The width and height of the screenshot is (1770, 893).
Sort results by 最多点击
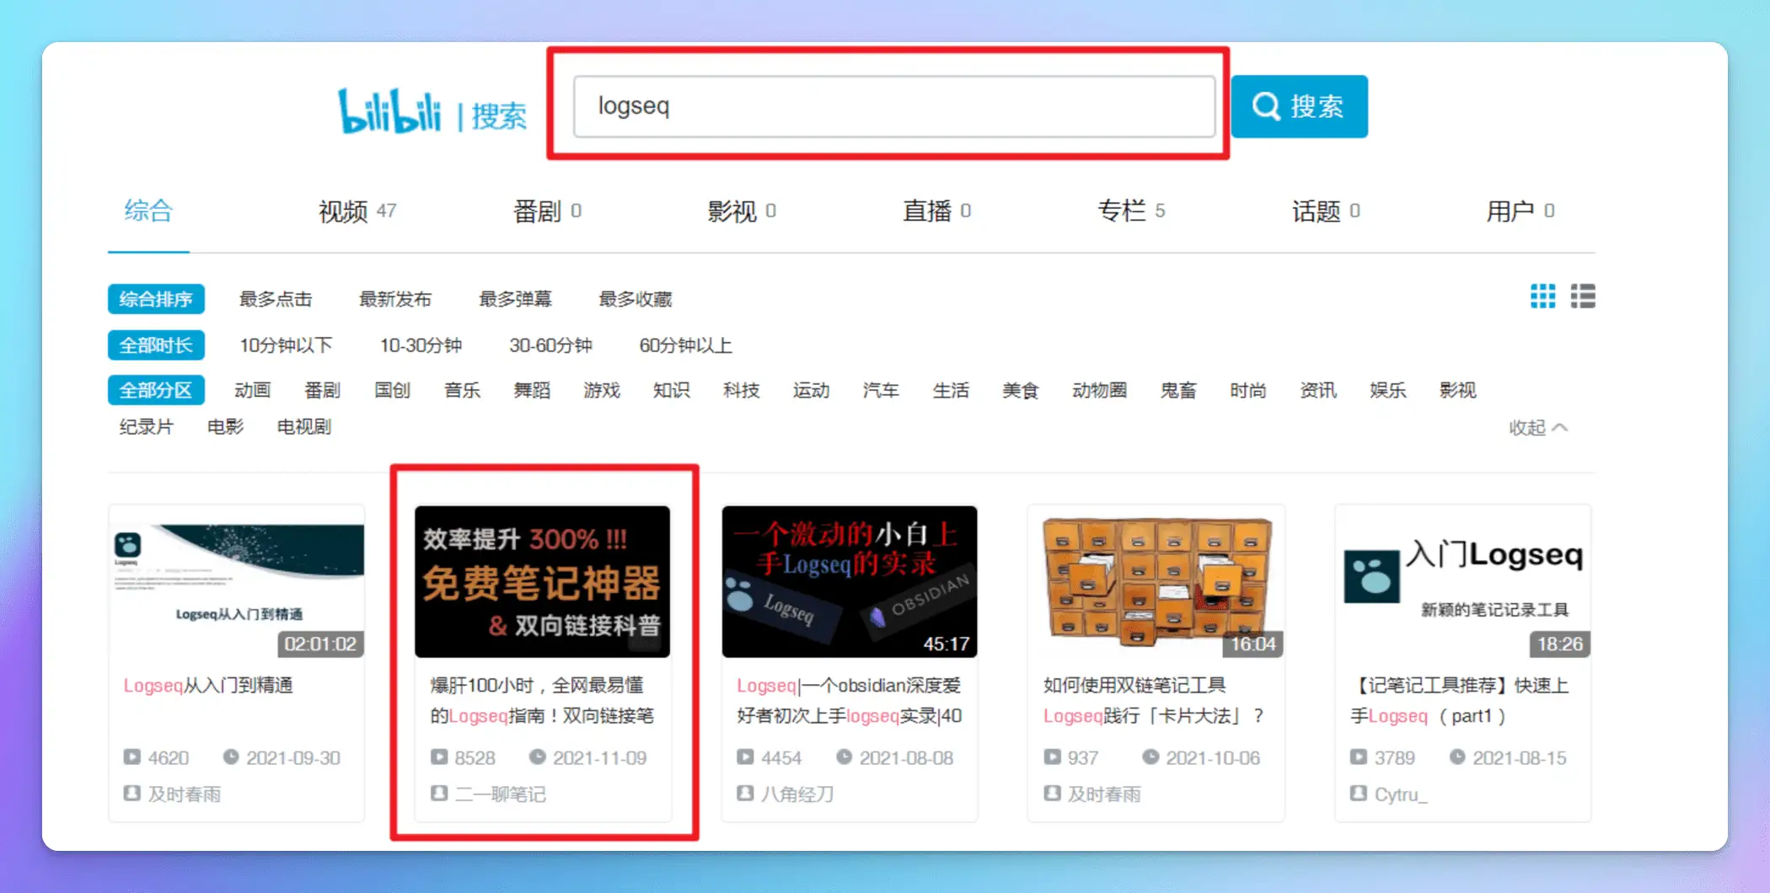[x=276, y=299]
